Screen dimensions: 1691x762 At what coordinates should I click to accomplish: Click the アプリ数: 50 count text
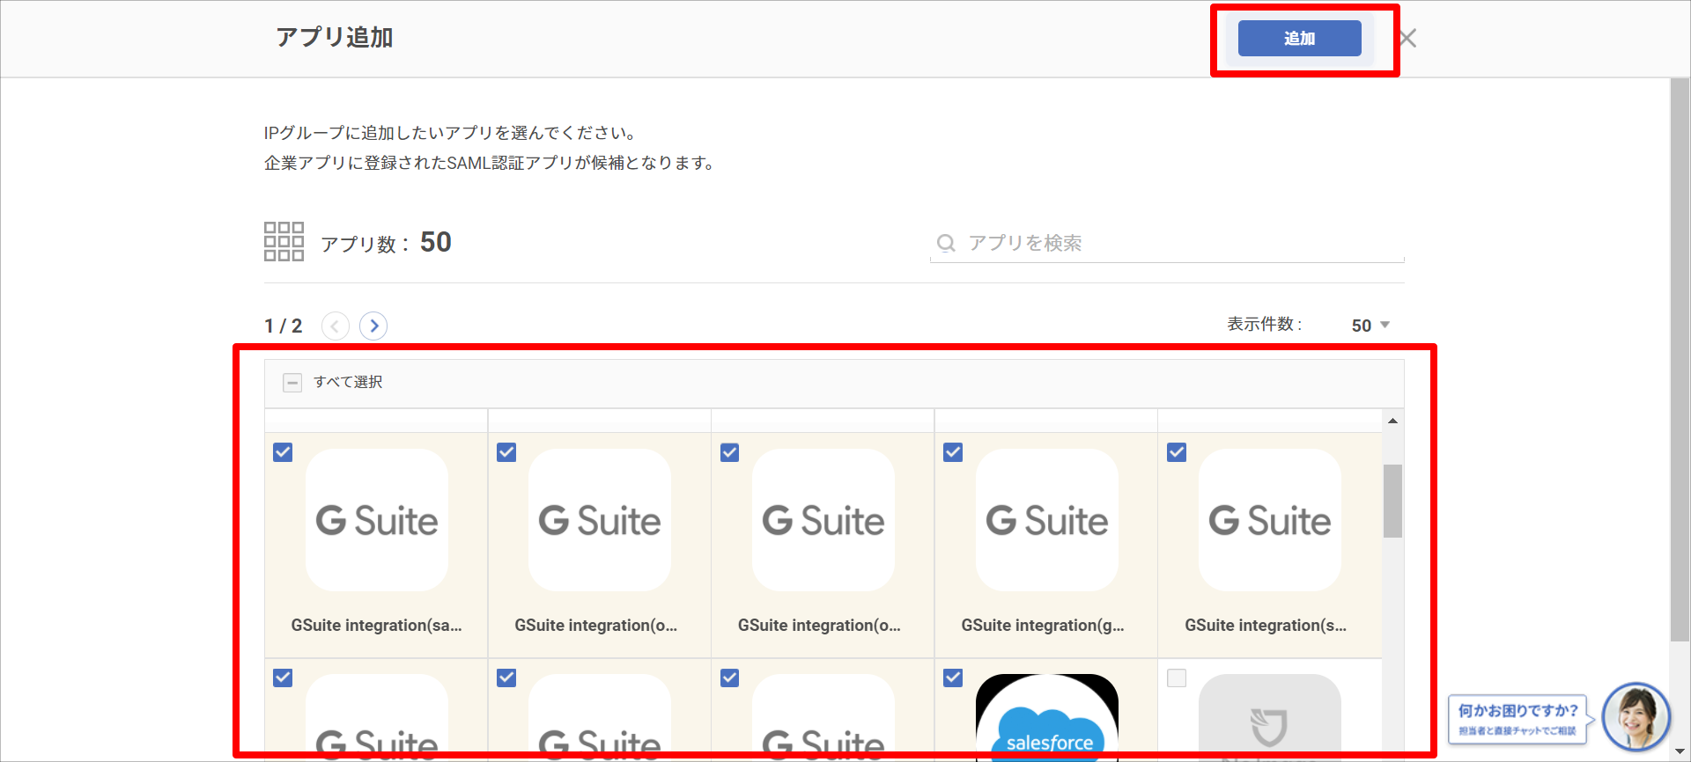(386, 243)
